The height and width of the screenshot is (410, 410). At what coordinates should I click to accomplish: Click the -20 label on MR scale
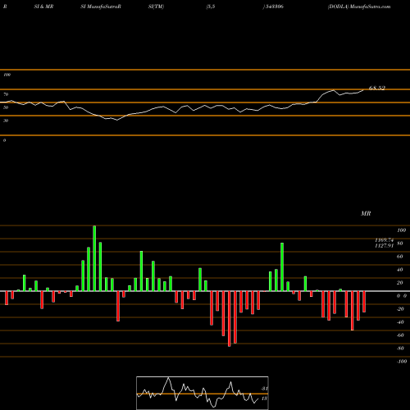pyautogui.click(x=400, y=309)
